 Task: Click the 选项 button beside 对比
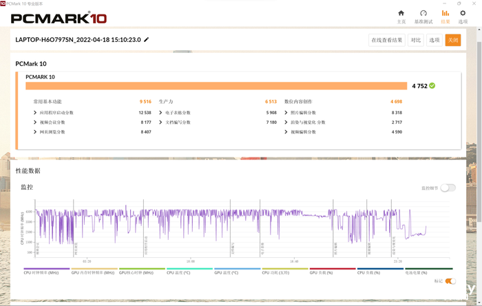[434, 40]
